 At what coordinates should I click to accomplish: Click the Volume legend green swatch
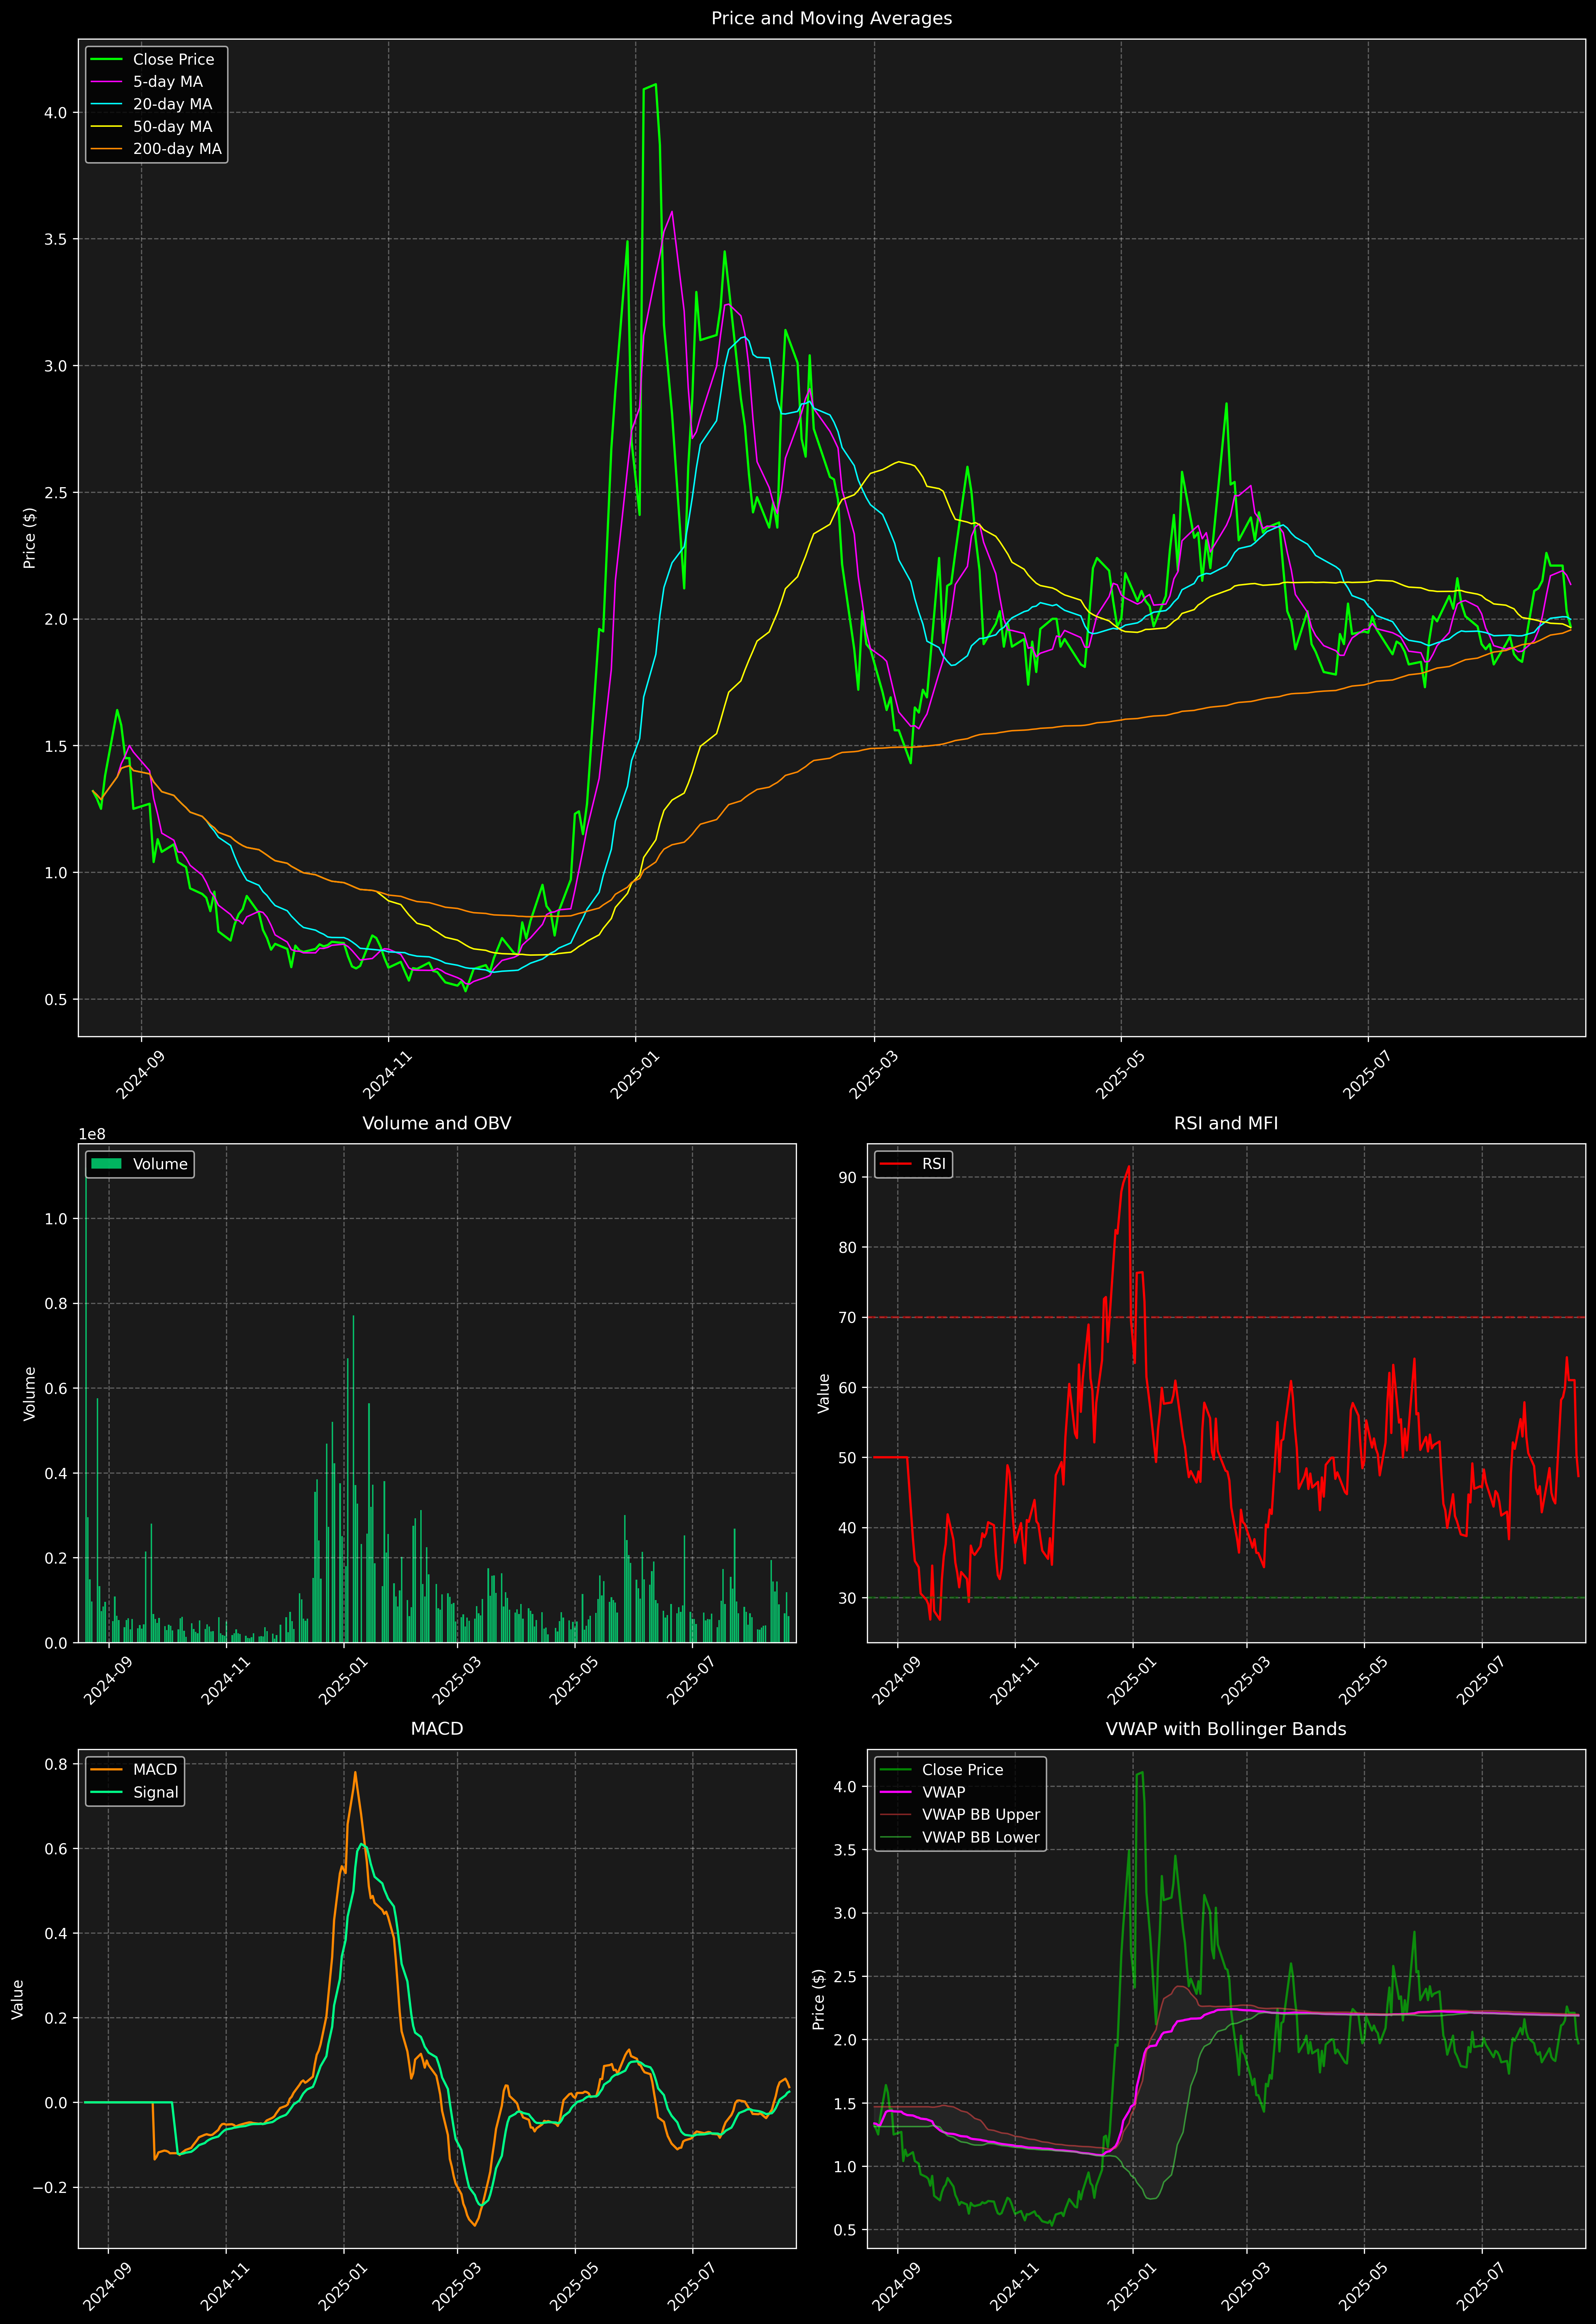click(x=106, y=1164)
